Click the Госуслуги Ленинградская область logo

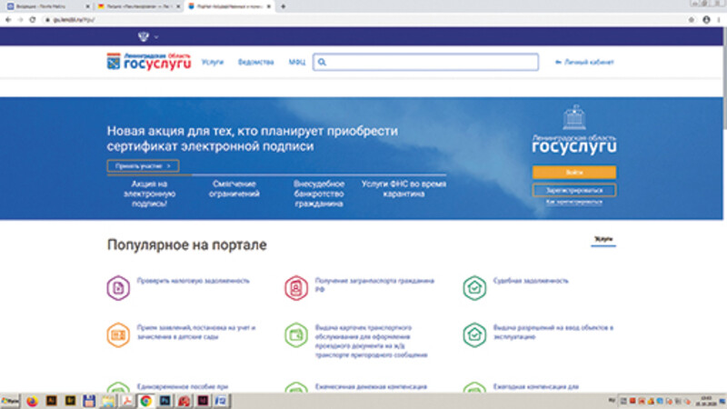(x=149, y=62)
